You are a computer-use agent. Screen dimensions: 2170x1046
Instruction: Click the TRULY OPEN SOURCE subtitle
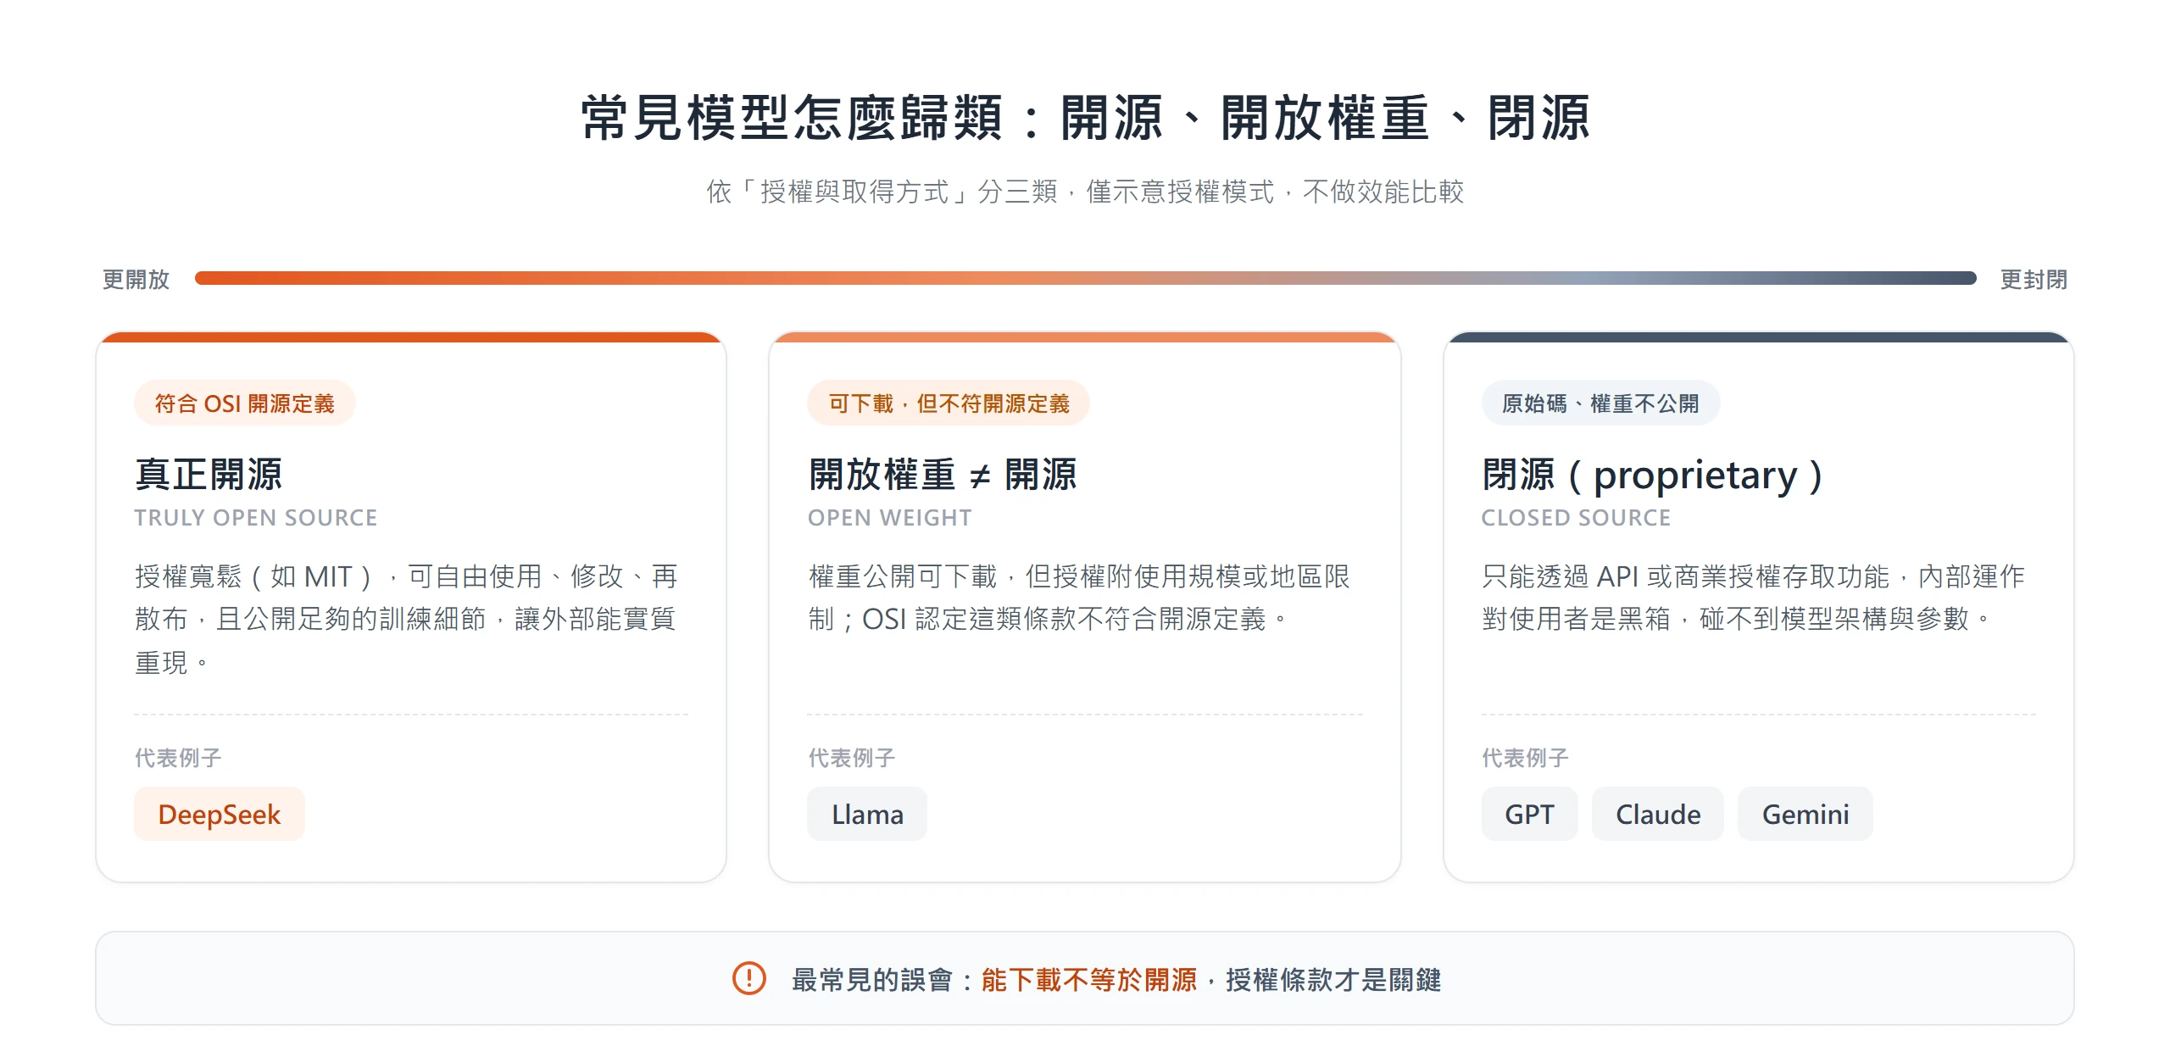pos(256,517)
